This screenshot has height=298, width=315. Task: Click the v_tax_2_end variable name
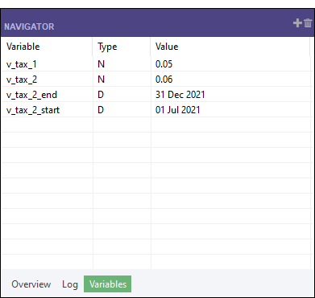[31, 95]
